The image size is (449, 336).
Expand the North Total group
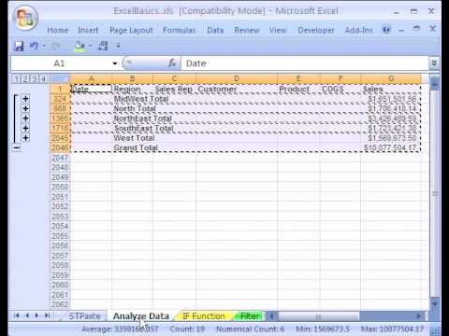pos(25,108)
